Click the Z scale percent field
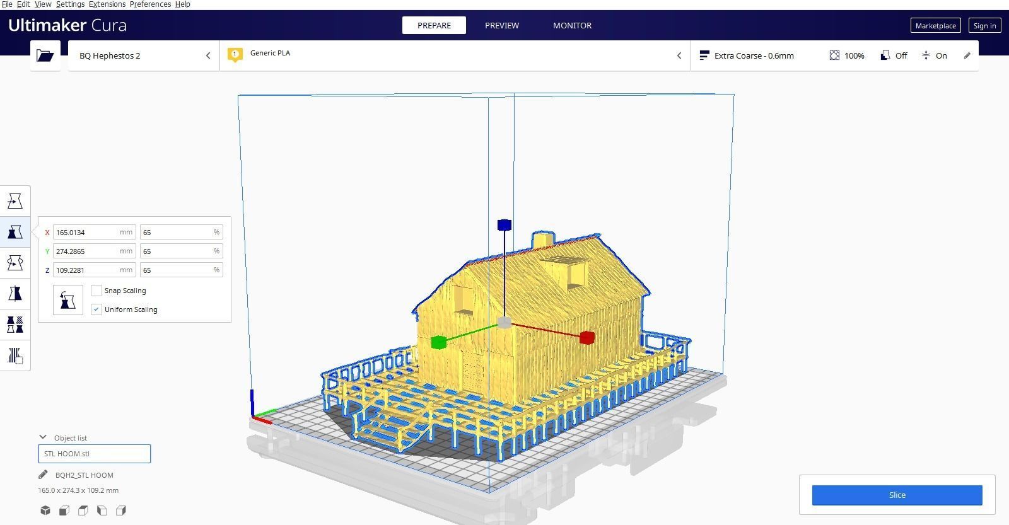The image size is (1009, 525). 182,270
